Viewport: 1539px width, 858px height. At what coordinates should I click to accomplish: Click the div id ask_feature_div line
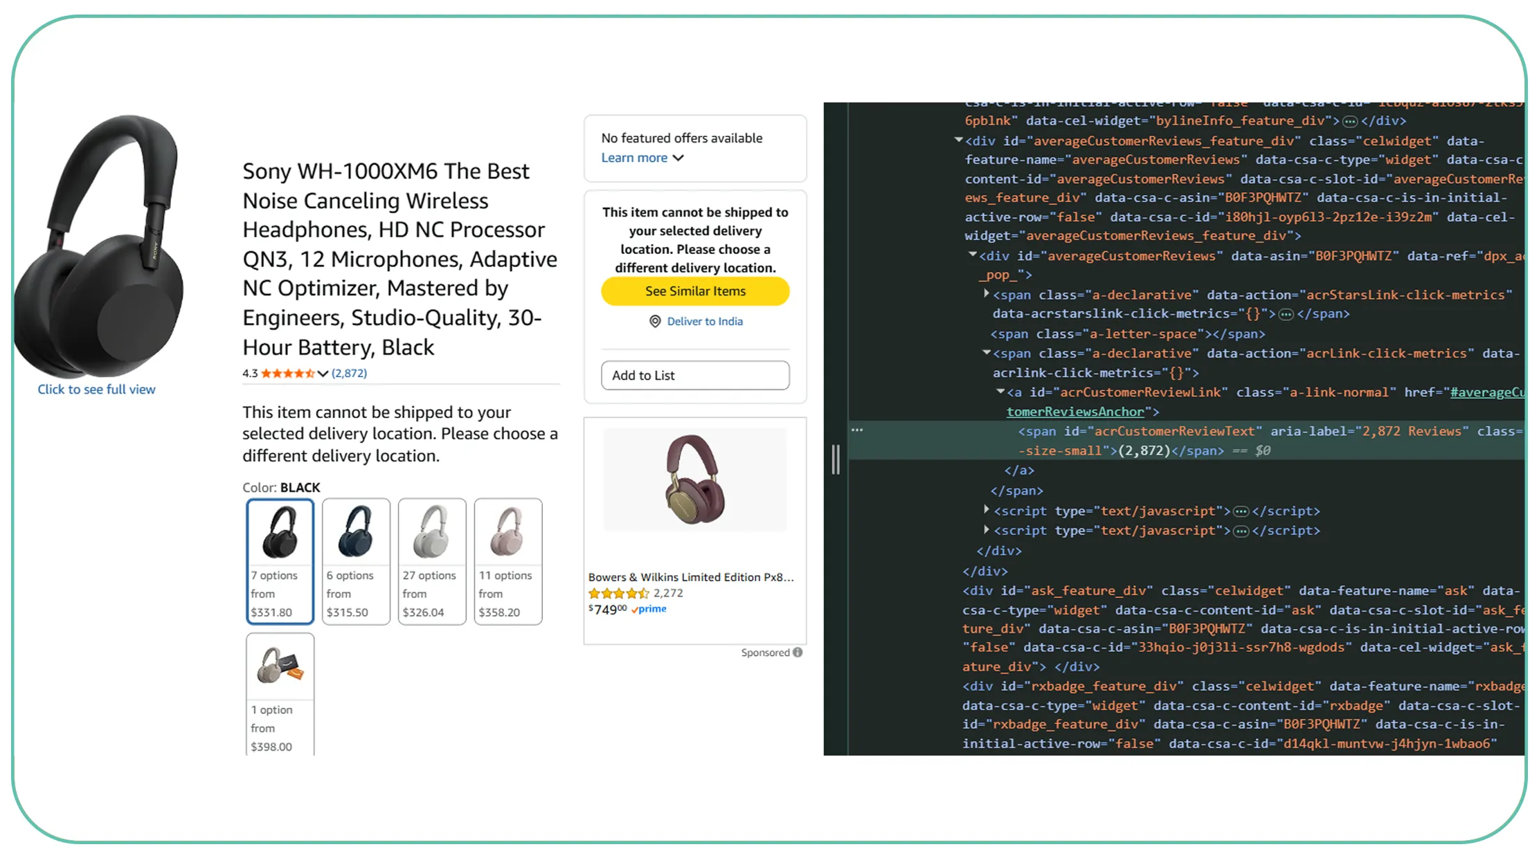tap(1243, 629)
